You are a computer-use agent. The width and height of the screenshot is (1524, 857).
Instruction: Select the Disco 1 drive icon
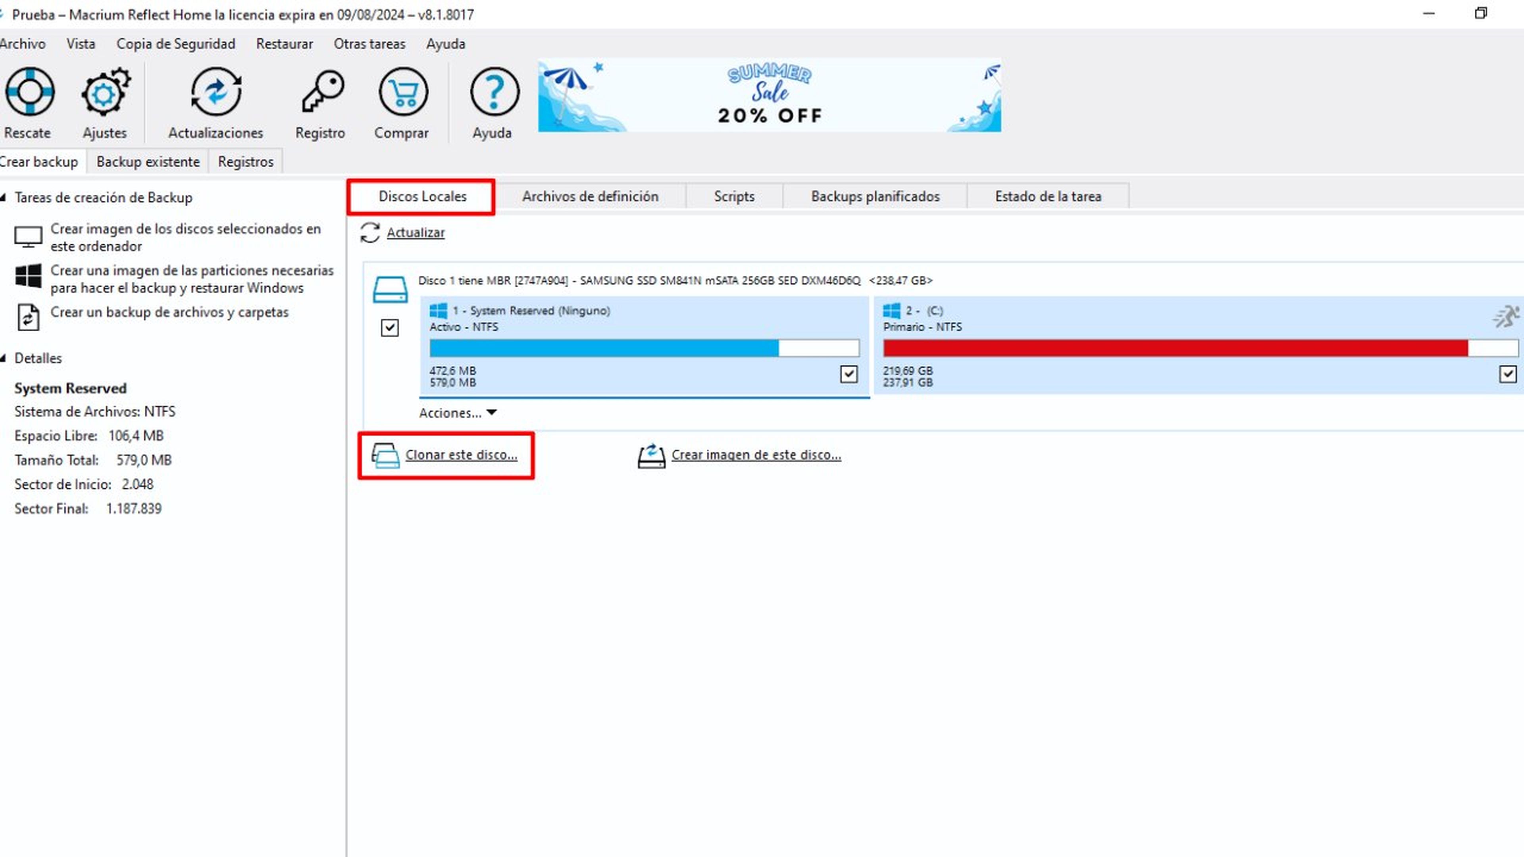[x=390, y=290]
